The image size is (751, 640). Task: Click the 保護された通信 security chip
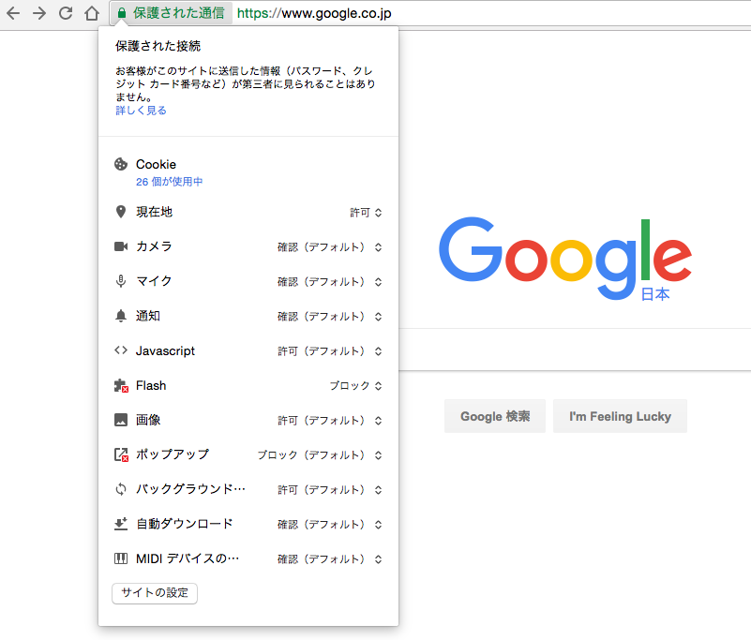[x=173, y=13]
